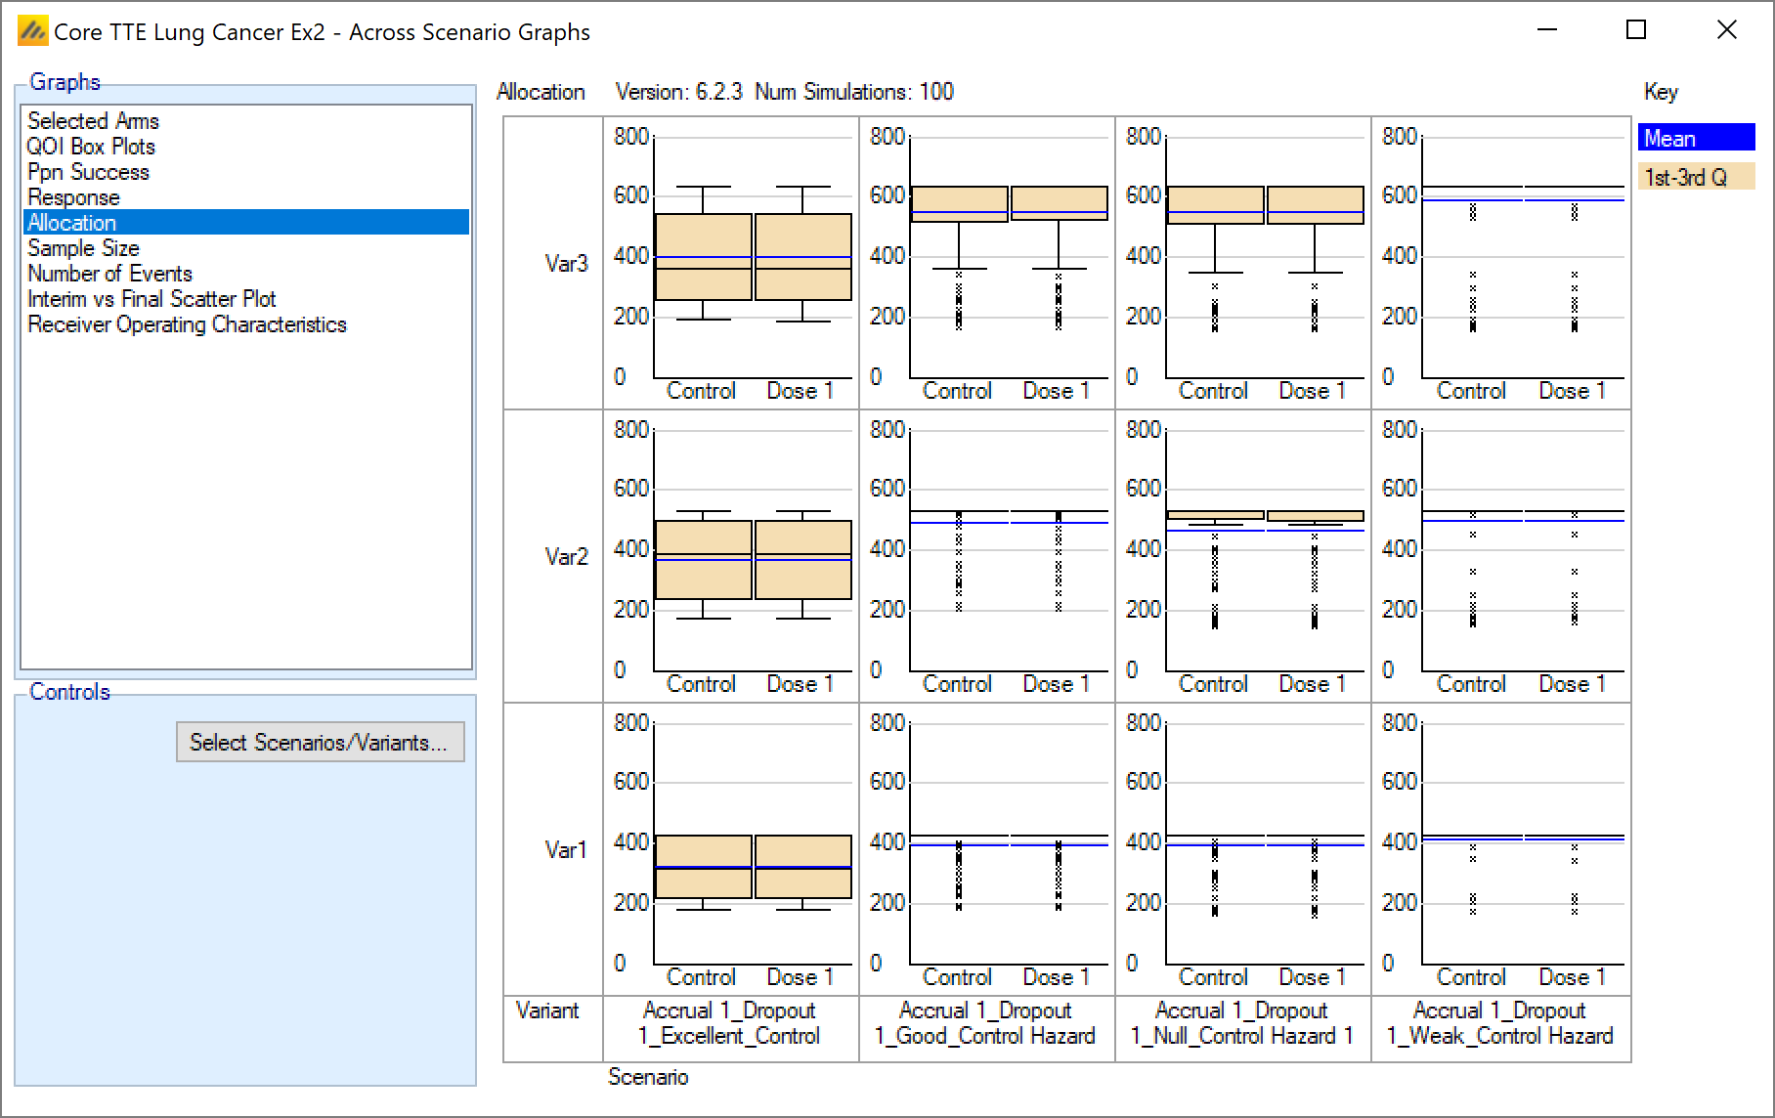Click the Var2 row label

[x=566, y=557]
